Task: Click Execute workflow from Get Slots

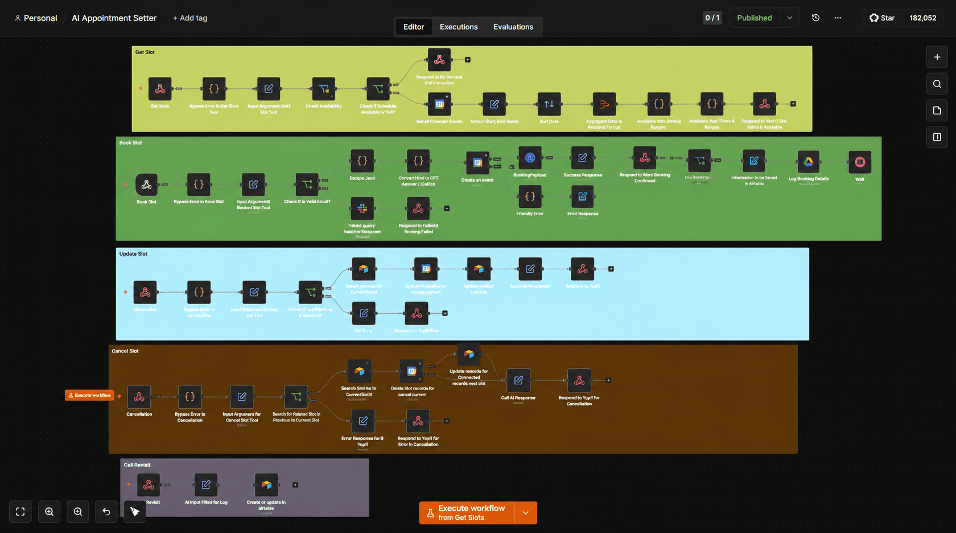Action: coord(467,513)
